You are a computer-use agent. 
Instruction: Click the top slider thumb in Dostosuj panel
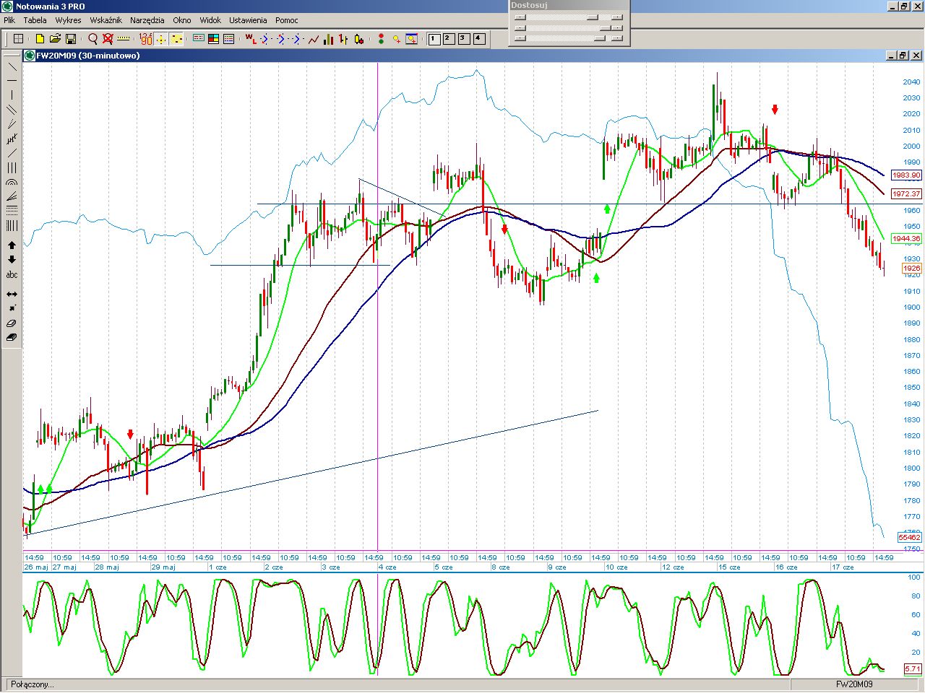(593, 17)
